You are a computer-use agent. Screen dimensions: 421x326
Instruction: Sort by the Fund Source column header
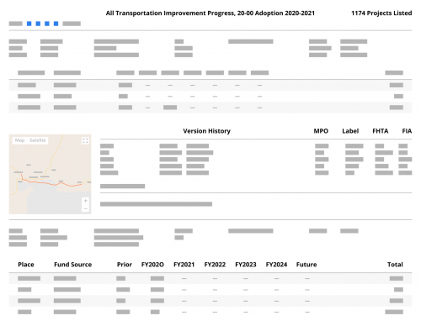coord(73,265)
